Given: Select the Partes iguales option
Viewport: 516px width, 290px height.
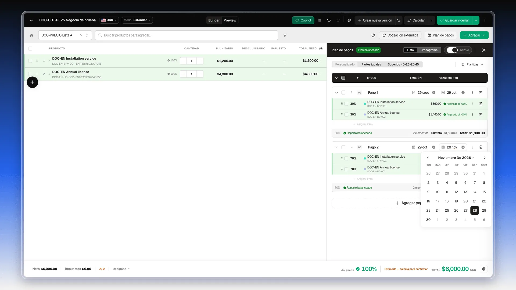Looking at the screenshot, I should (x=371, y=64).
